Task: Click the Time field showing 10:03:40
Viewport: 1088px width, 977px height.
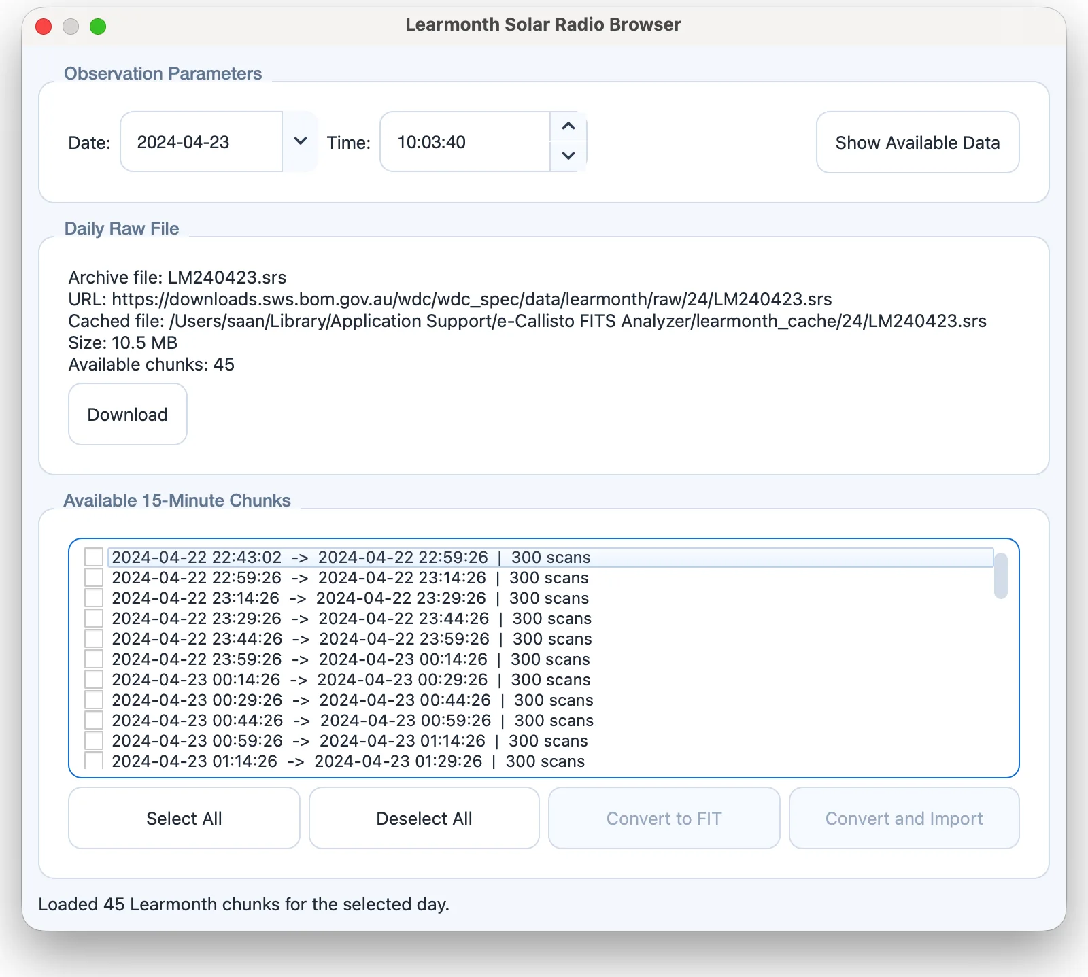Action: (x=465, y=141)
